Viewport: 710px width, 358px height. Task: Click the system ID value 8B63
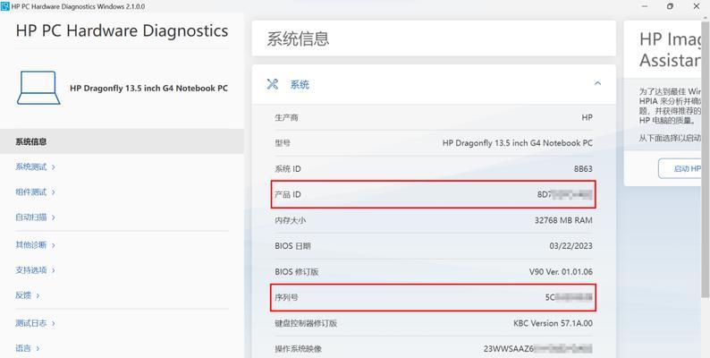coord(583,169)
